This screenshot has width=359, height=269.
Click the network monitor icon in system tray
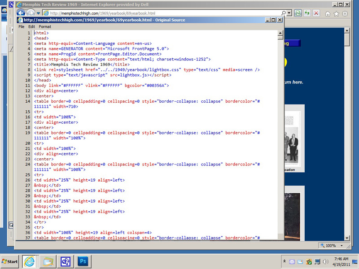pyautogui.click(x=317, y=262)
